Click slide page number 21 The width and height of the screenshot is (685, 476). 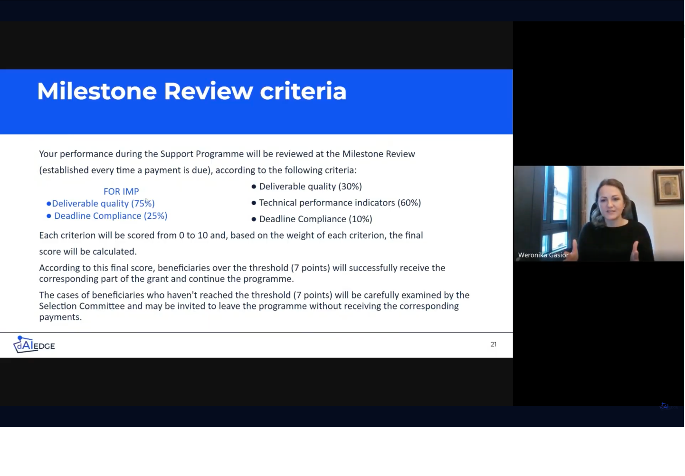(x=493, y=345)
